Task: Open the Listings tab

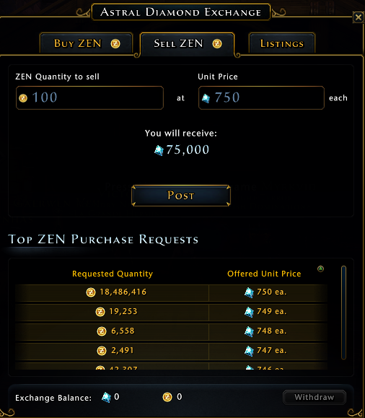Action: pos(282,43)
